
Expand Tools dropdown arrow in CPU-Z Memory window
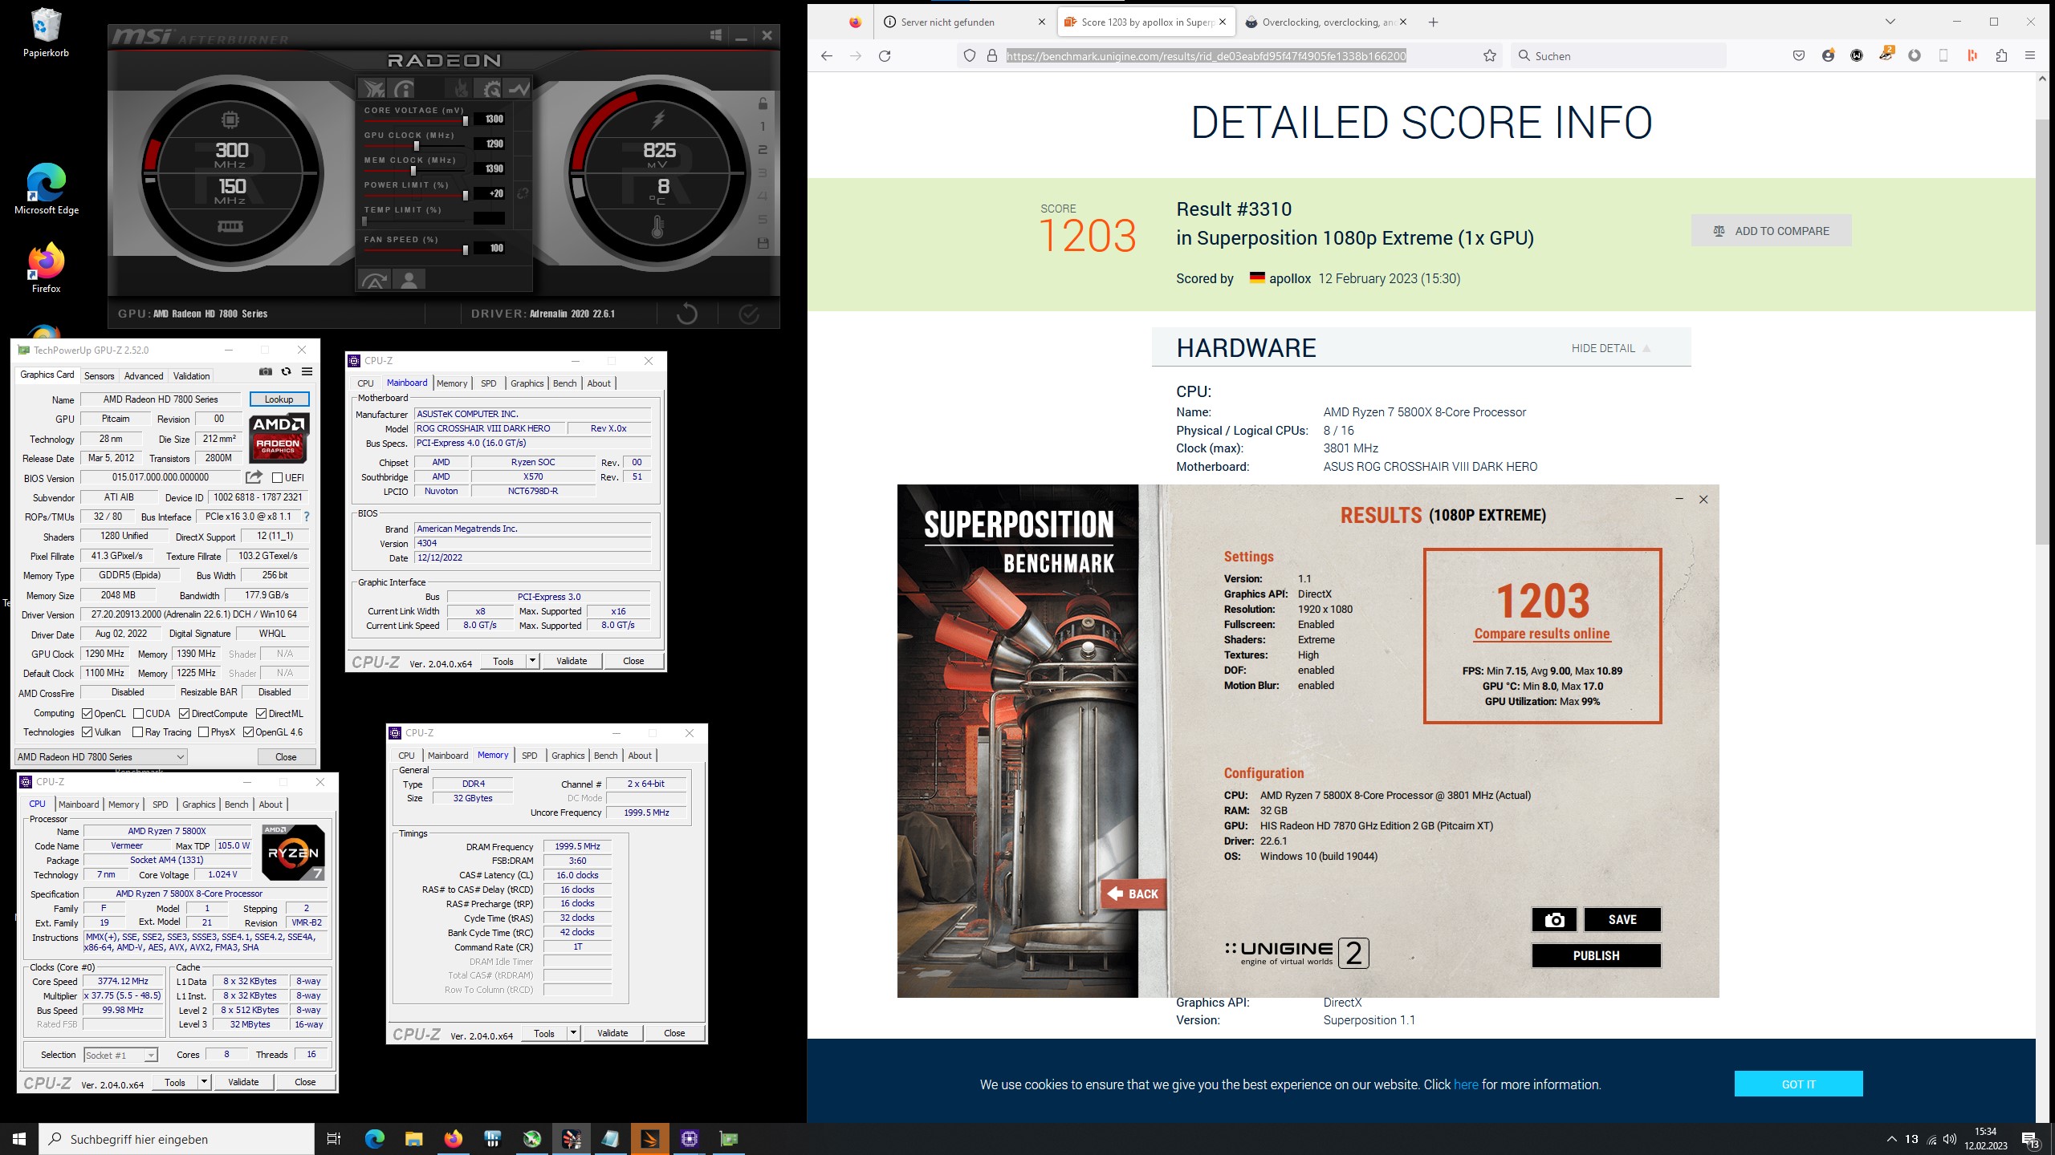(x=573, y=1033)
